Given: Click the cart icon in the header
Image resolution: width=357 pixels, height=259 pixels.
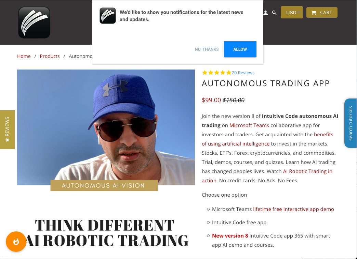Looking at the screenshot, I should point(314,13).
